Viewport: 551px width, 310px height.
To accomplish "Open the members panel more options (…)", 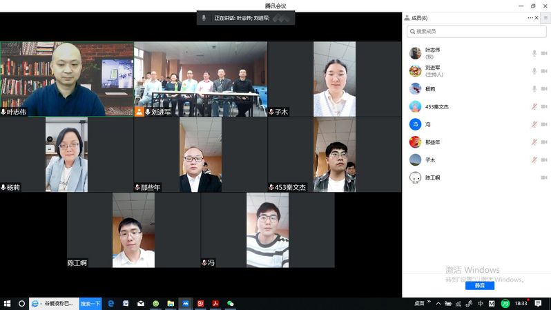I will 531,18.
